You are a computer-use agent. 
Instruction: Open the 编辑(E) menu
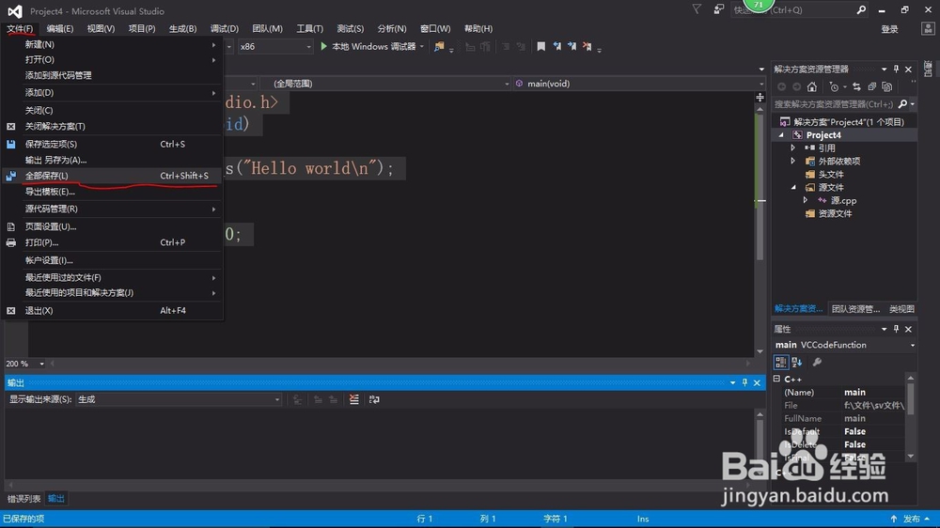(x=60, y=28)
